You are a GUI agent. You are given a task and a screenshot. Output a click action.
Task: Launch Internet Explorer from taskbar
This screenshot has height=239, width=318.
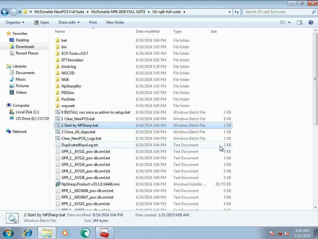(x=28, y=233)
